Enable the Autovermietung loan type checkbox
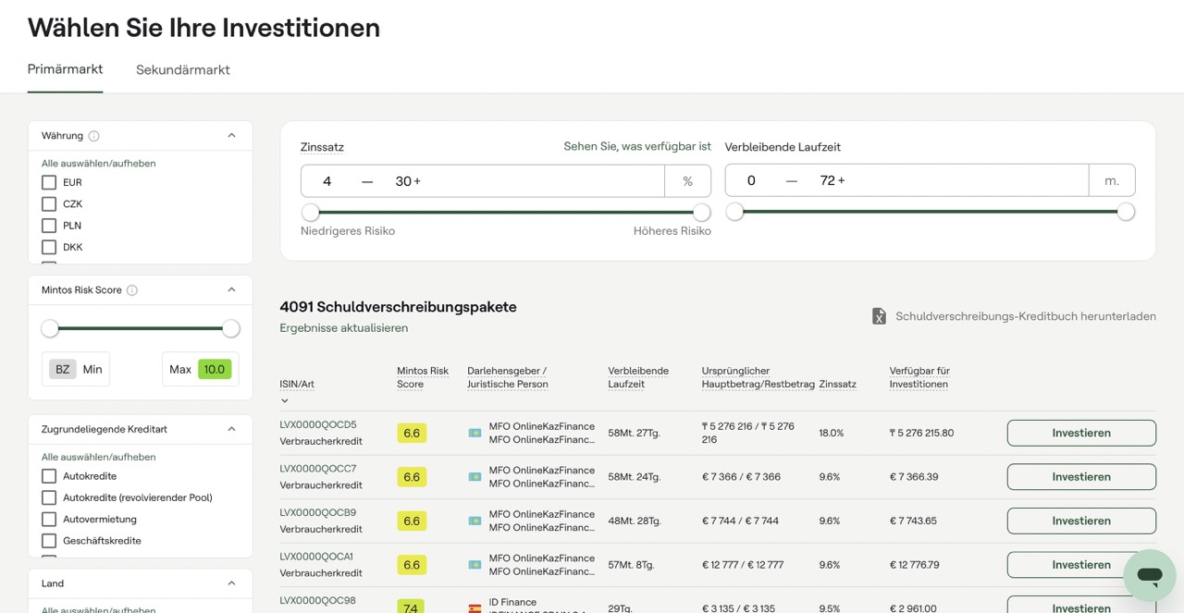 tap(49, 520)
